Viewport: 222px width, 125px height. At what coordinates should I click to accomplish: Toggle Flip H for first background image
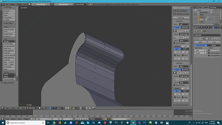pyautogui.click(x=175, y=55)
